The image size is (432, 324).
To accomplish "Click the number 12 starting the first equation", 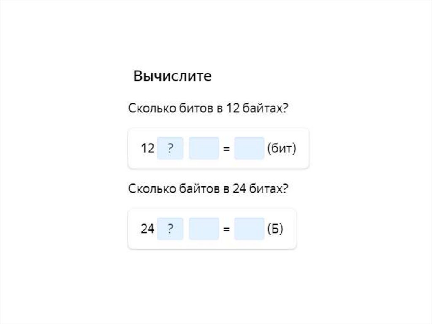I will click(148, 149).
